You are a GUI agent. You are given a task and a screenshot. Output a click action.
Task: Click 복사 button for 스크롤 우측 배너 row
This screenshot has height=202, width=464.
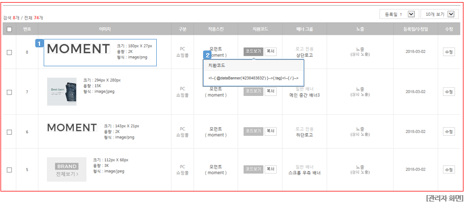coord(270,169)
